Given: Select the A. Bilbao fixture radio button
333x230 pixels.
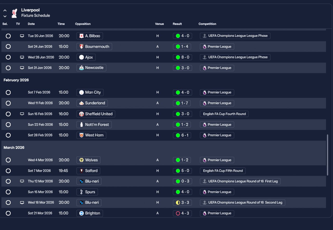Looking at the screenshot, I should (x=8, y=36).
